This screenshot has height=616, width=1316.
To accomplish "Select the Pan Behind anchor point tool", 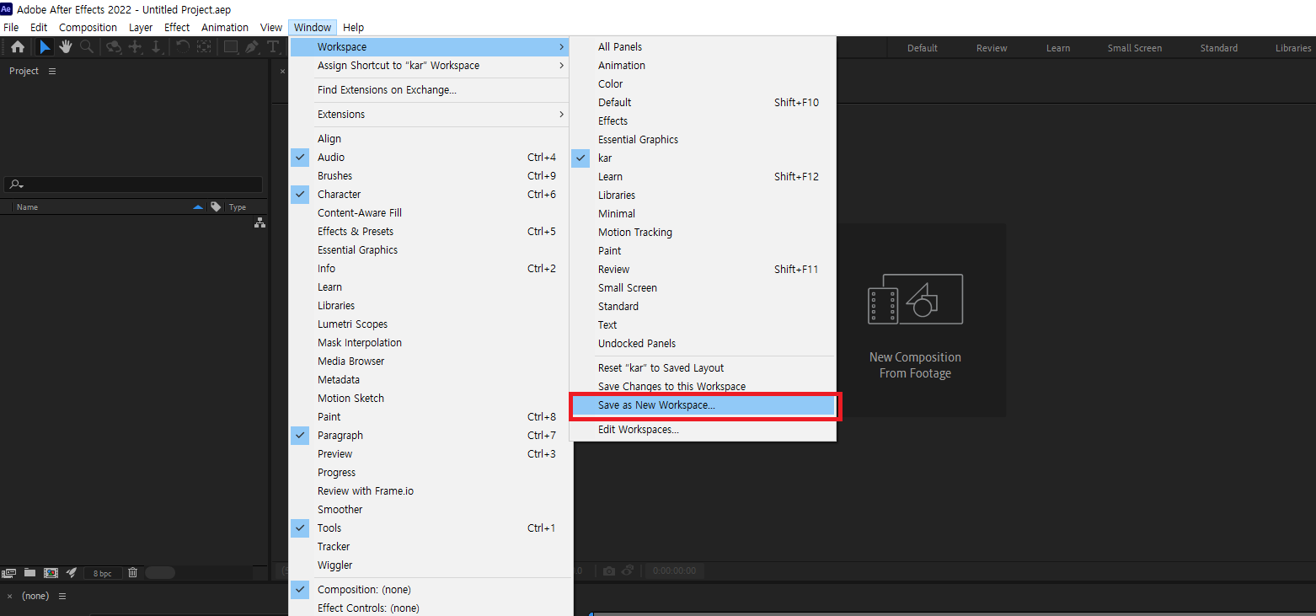I will (203, 47).
